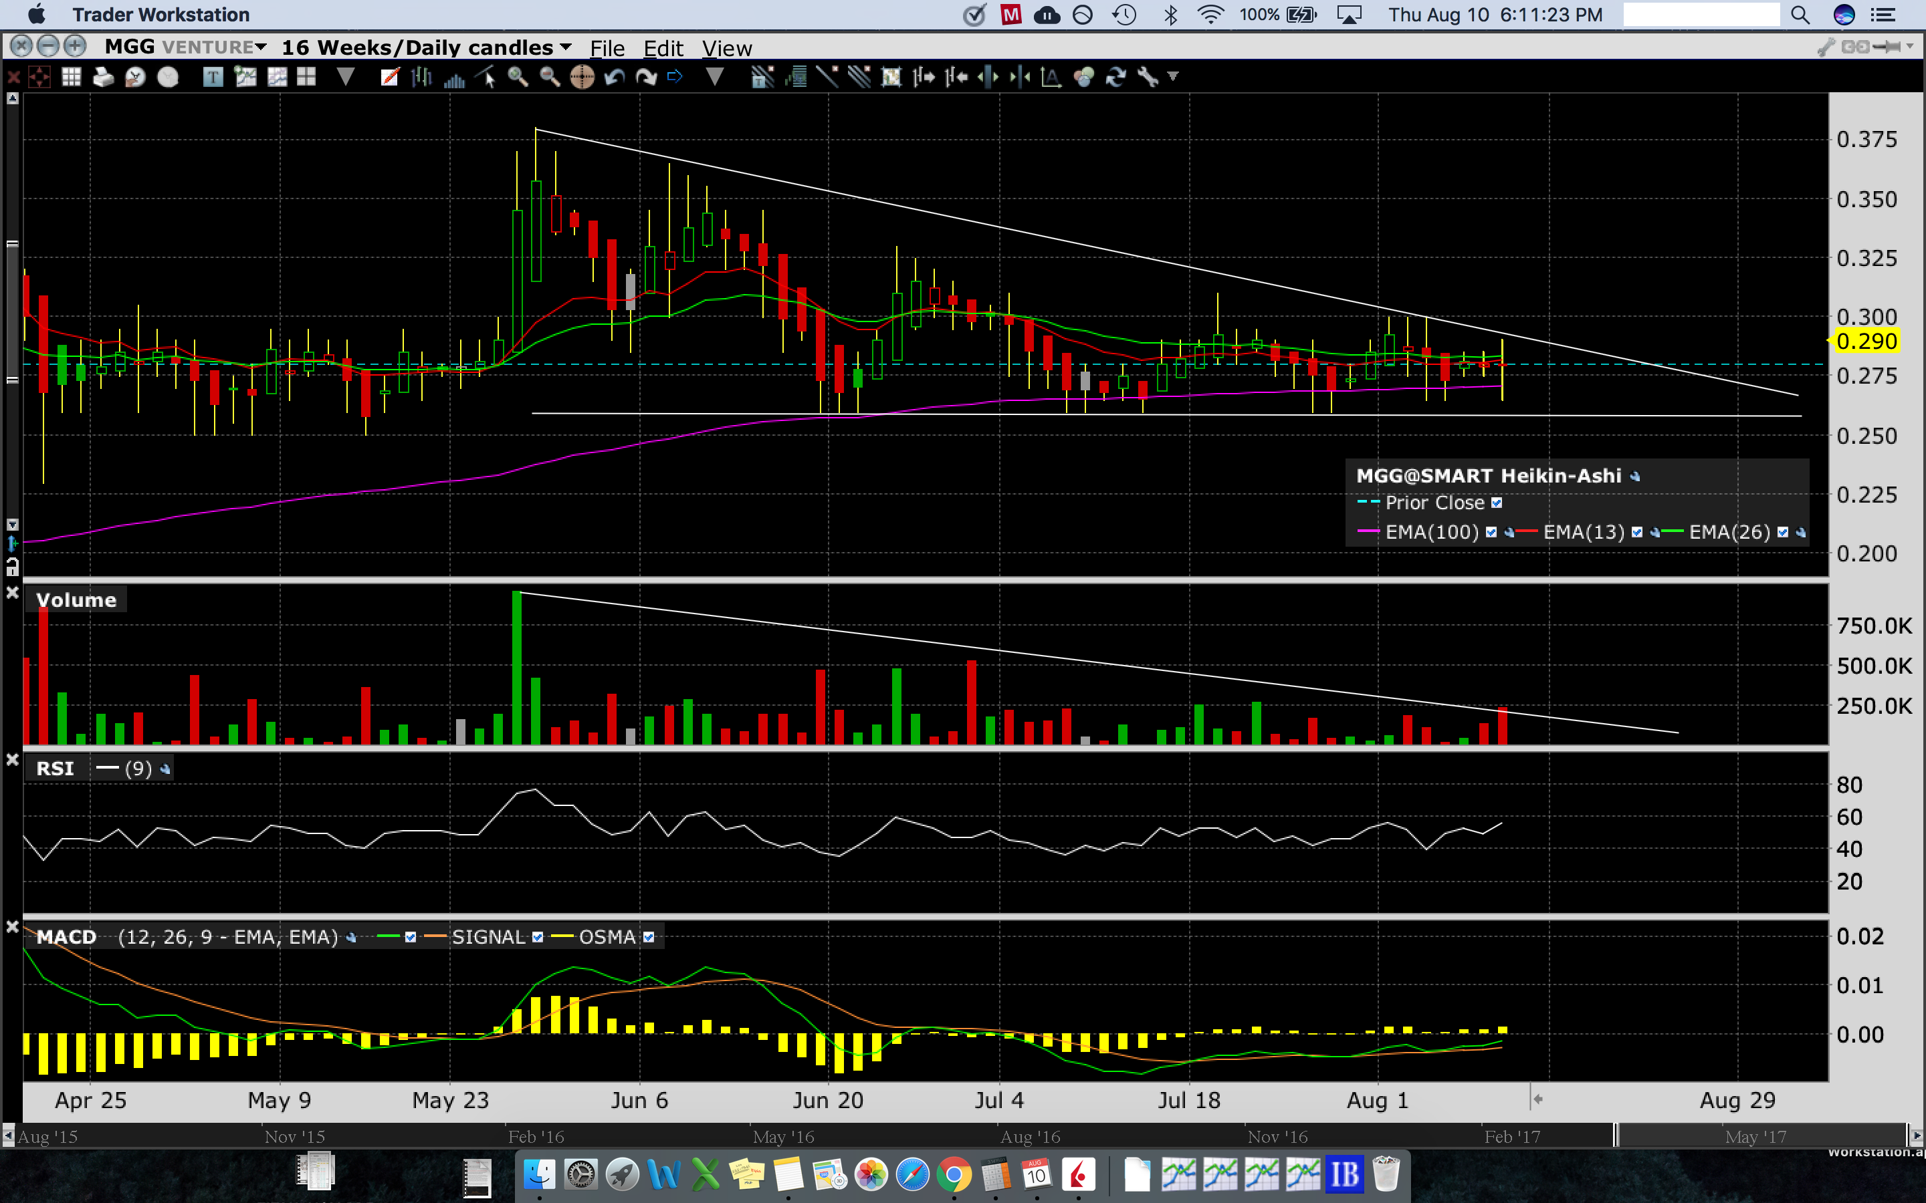Viewport: 1926px width, 1203px height.
Task: Undo the last chart action
Action: point(615,77)
